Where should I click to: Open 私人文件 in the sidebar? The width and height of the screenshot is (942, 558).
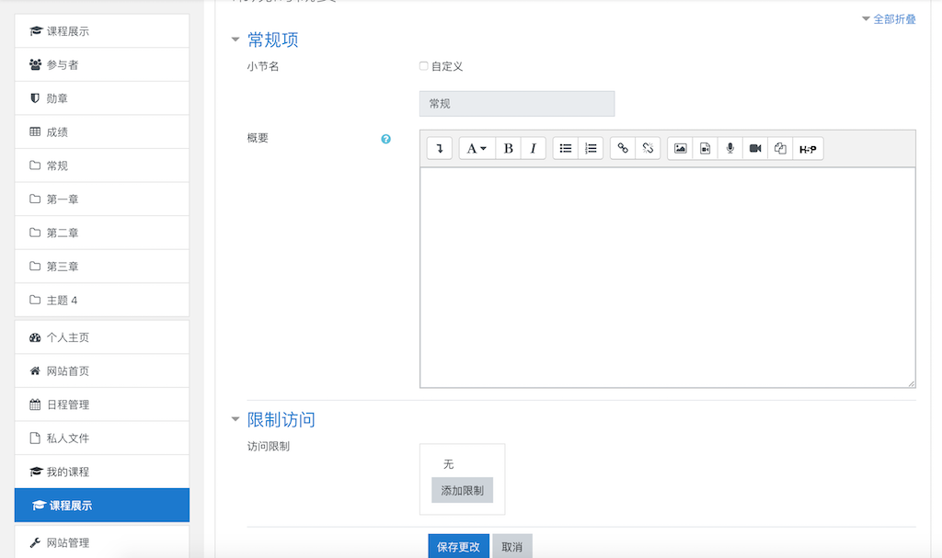click(101, 438)
